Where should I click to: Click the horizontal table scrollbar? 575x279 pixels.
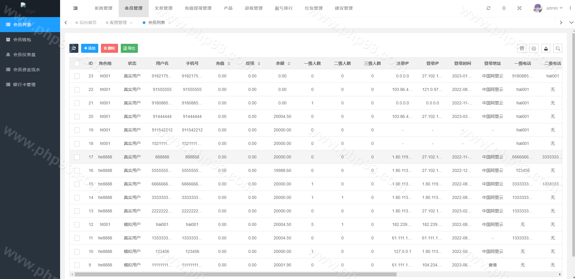tap(236, 274)
